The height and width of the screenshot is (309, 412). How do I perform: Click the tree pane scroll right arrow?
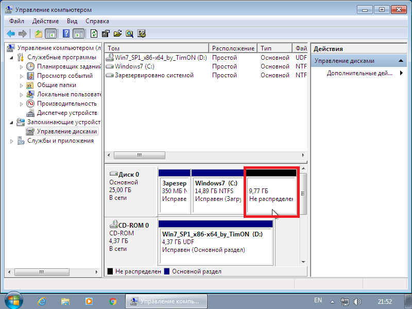click(96, 272)
